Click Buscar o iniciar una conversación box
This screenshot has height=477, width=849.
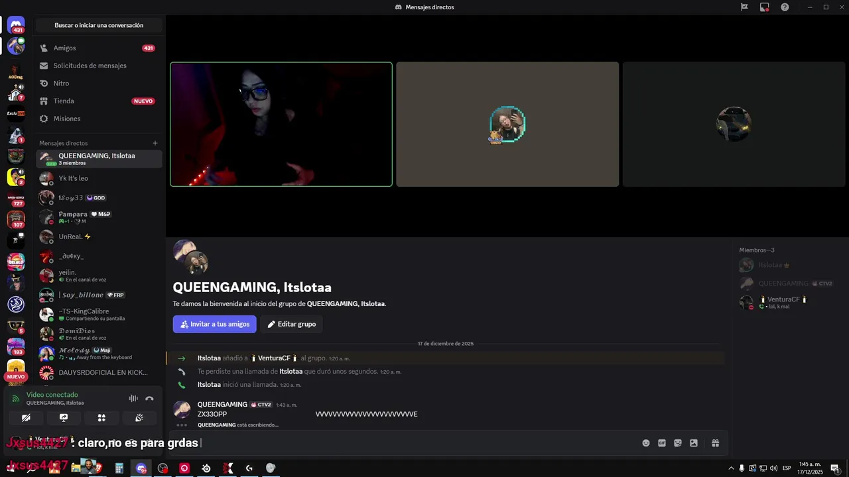coord(99,25)
